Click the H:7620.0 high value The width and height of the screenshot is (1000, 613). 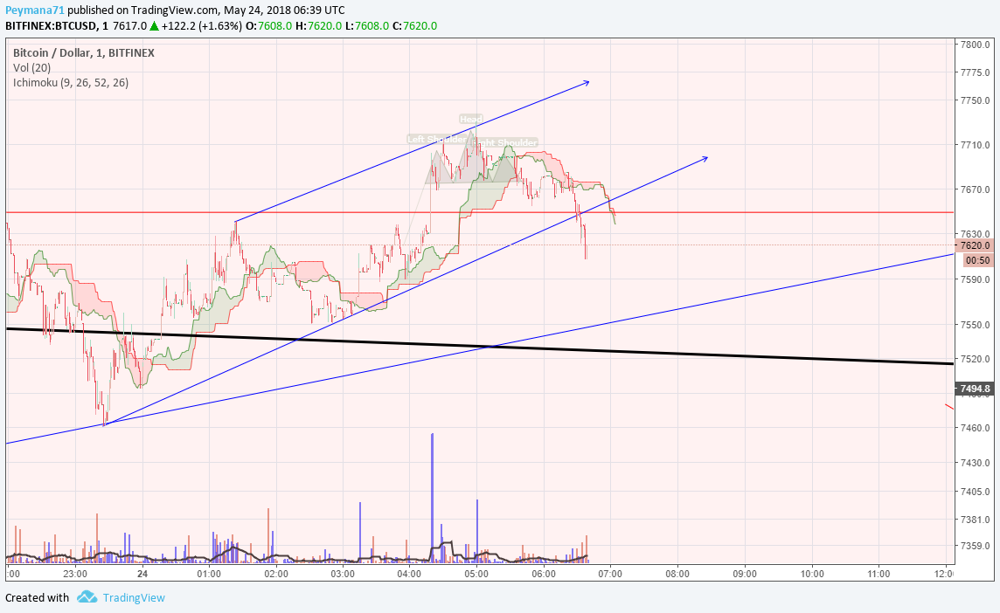coord(318,26)
